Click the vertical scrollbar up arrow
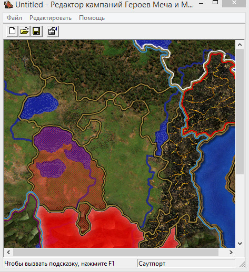Screen dimensions: 249x272 point(240,45)
